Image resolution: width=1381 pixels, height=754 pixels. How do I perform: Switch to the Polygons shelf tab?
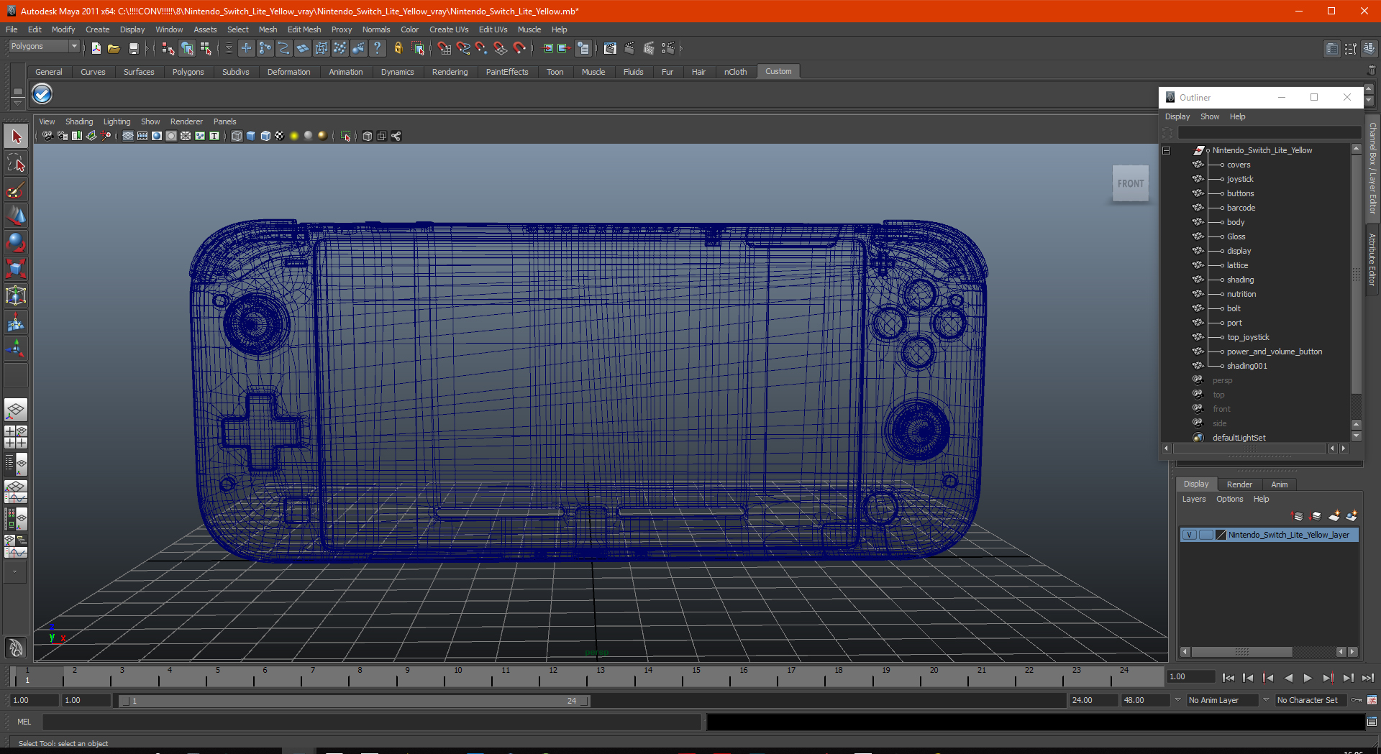[188, 72]
